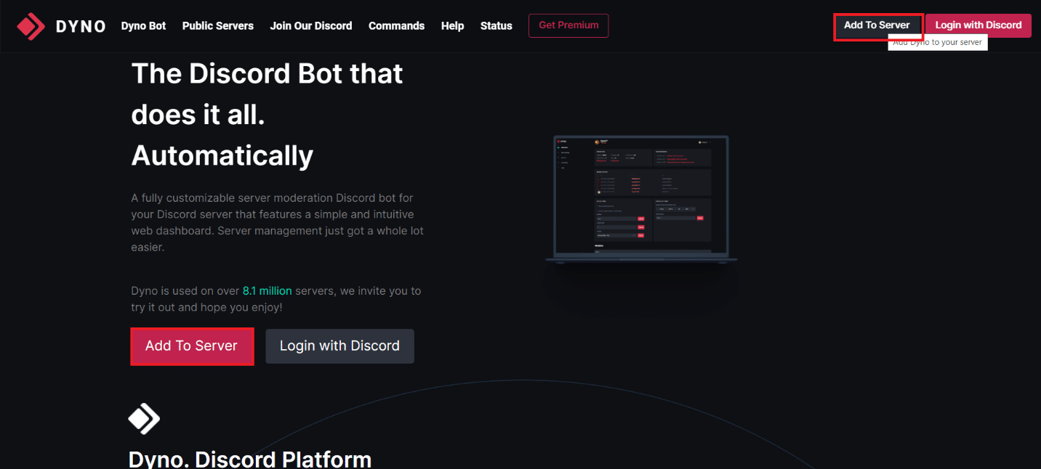Click the 'Dyno. Discord Platform' heading

point(250,460)
